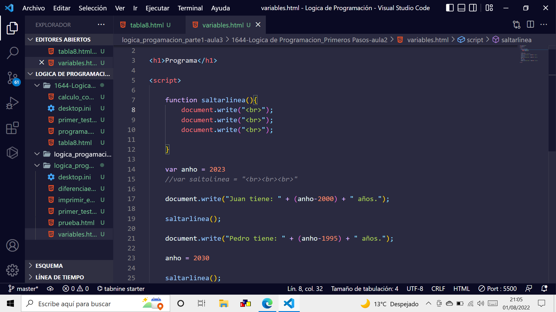Open the Windows Start menu
The height and width of the screenshot is (312, 556).
pyautogui.click(x=10, y=303)
